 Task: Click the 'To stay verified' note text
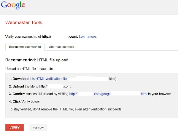click(x=66, y=109)
